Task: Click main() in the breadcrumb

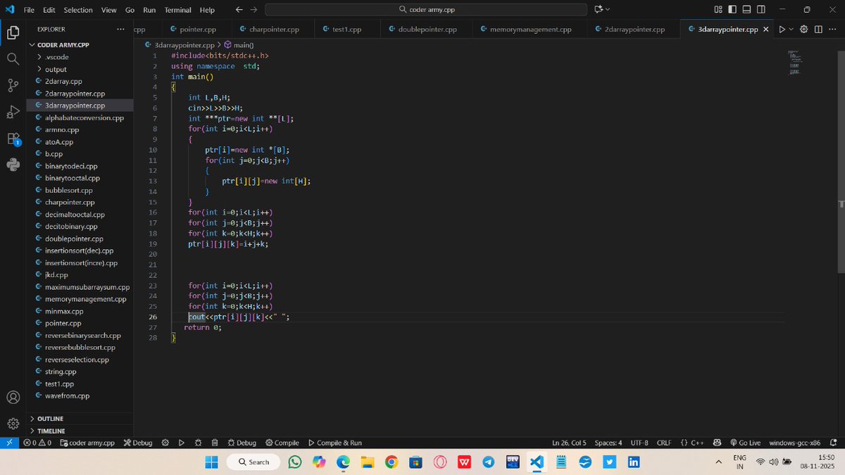Action: (x=239, y=44)
